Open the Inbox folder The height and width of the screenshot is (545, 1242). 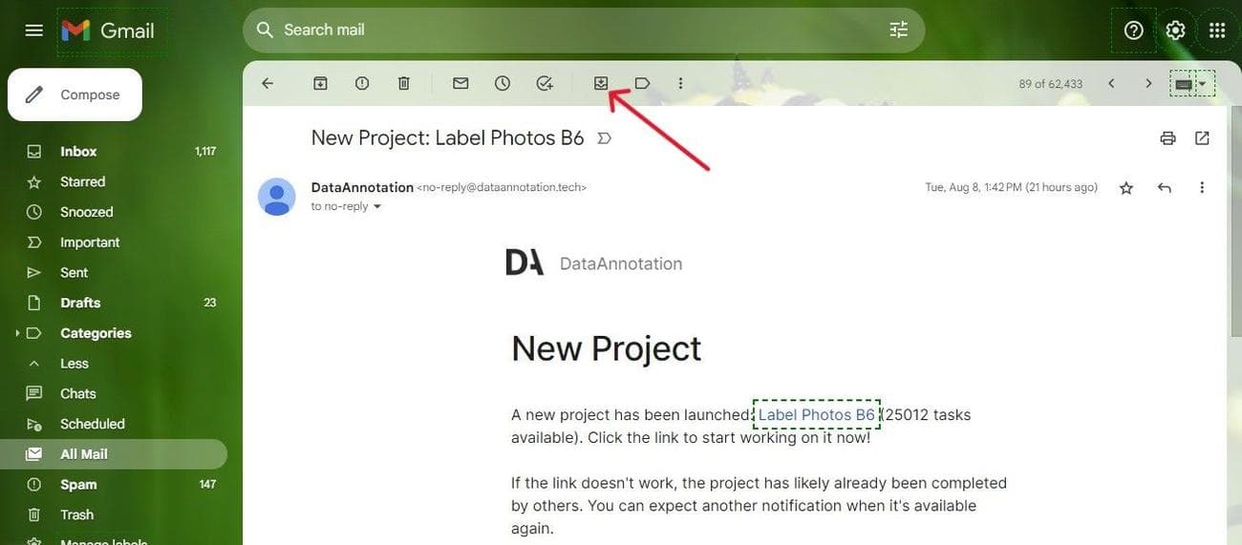coord(78,152)
